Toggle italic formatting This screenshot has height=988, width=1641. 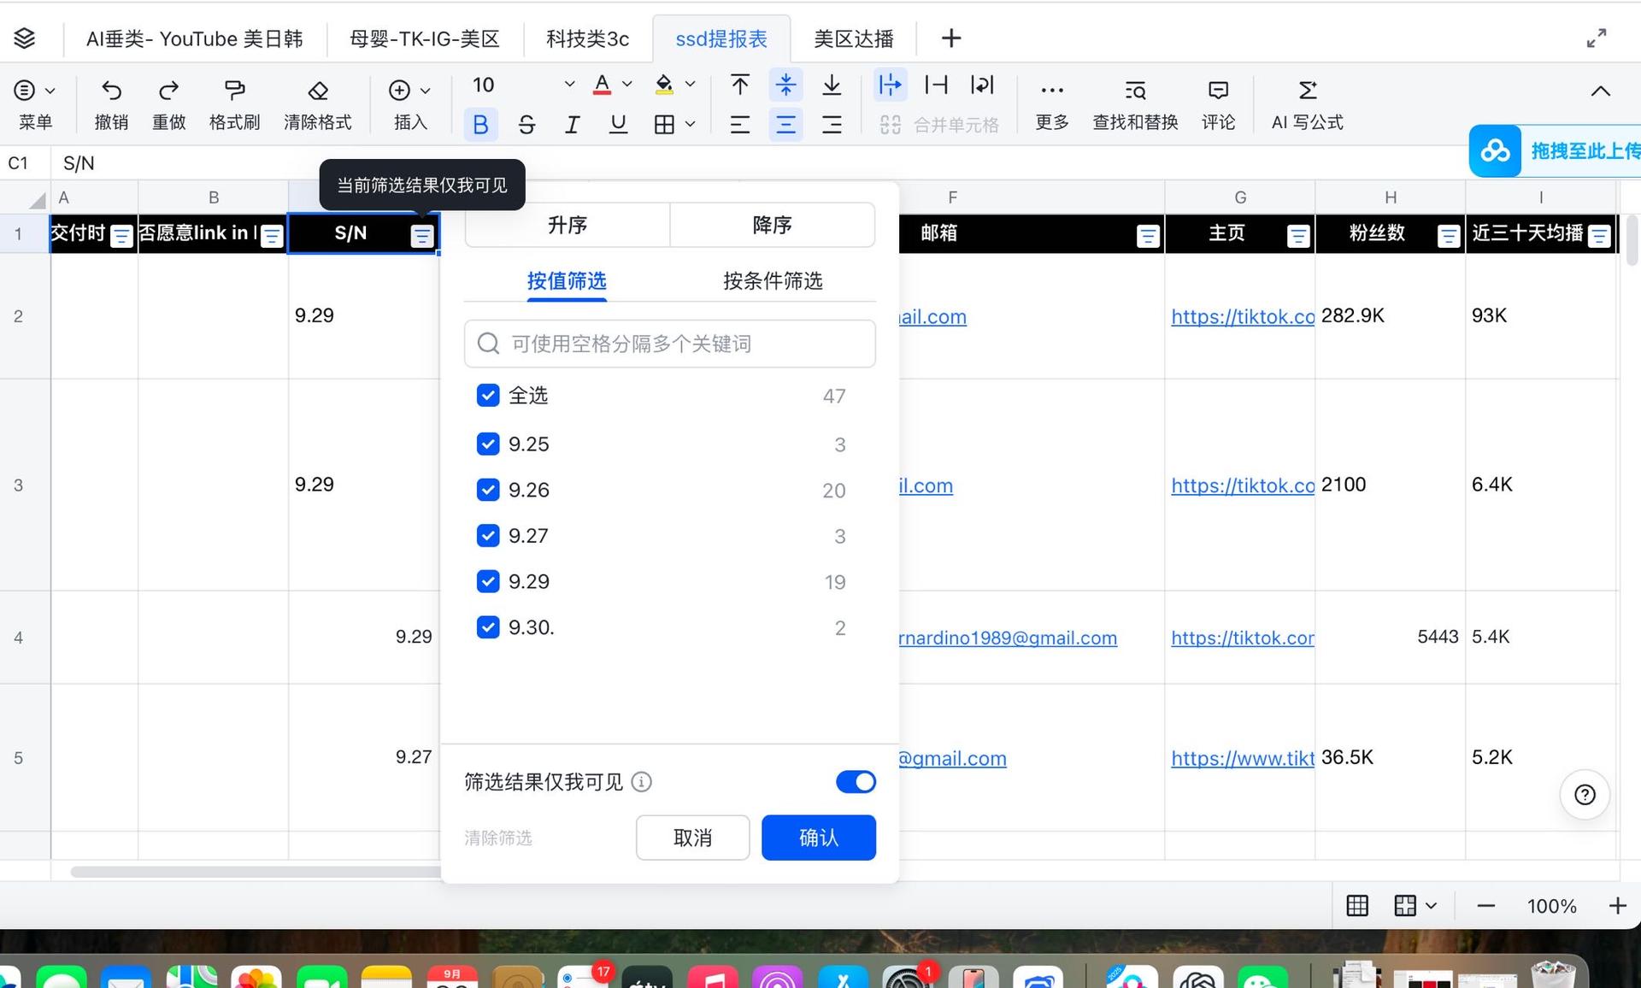(x=572, y=125)
